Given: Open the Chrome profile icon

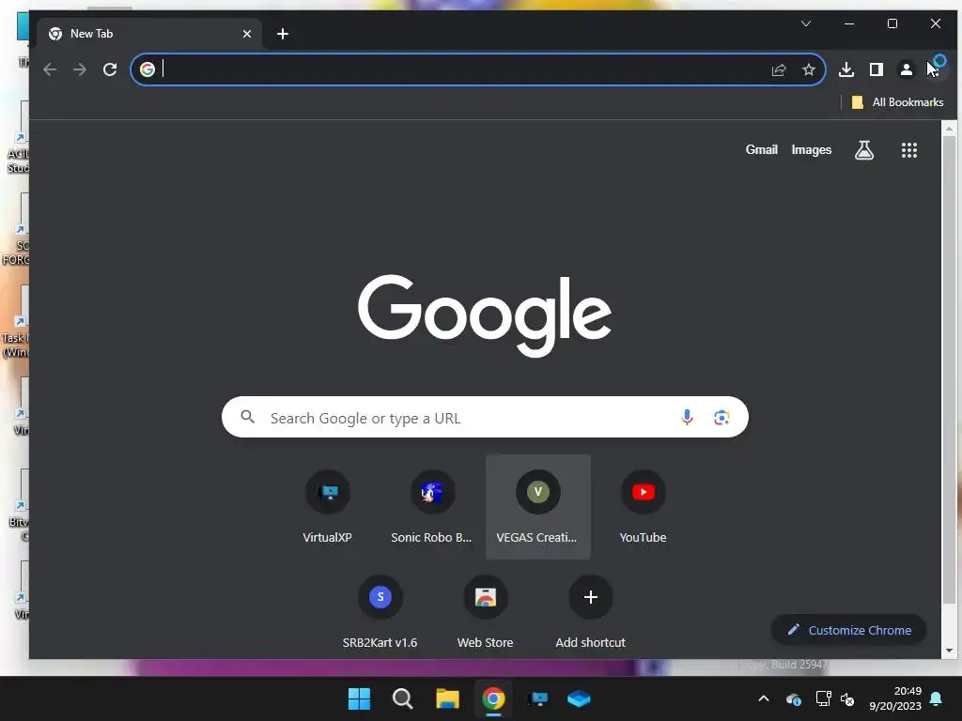Looking at the screenshot, I should pyautogui.click(x=907, y=69).
